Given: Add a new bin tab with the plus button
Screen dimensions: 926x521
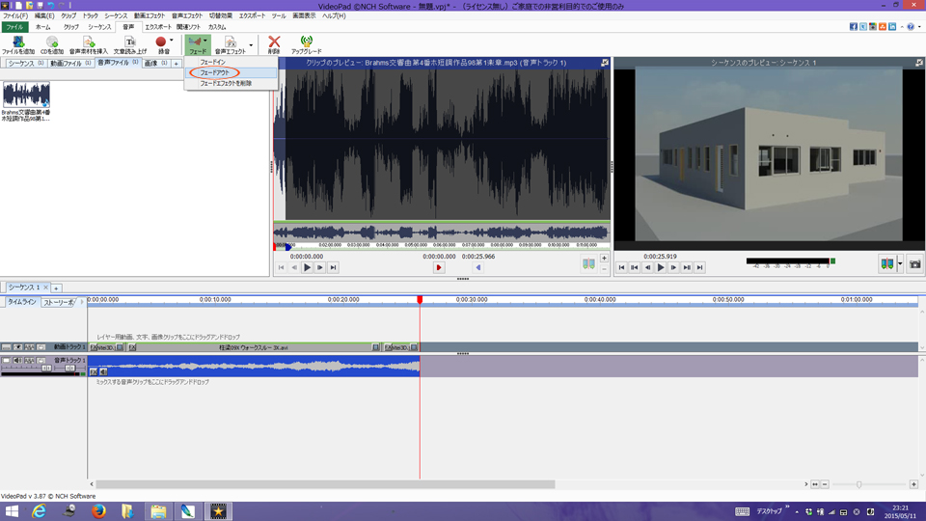Looking at the screenshot, I should coord(176,64).
